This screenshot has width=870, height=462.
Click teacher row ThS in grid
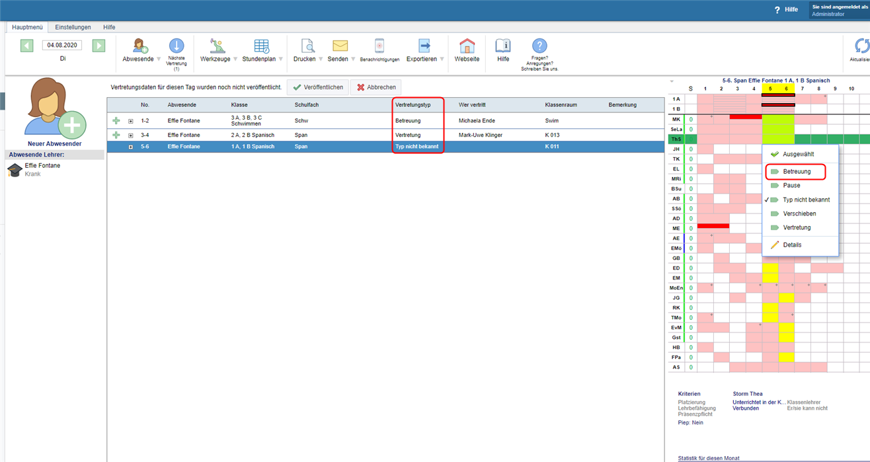676,139
